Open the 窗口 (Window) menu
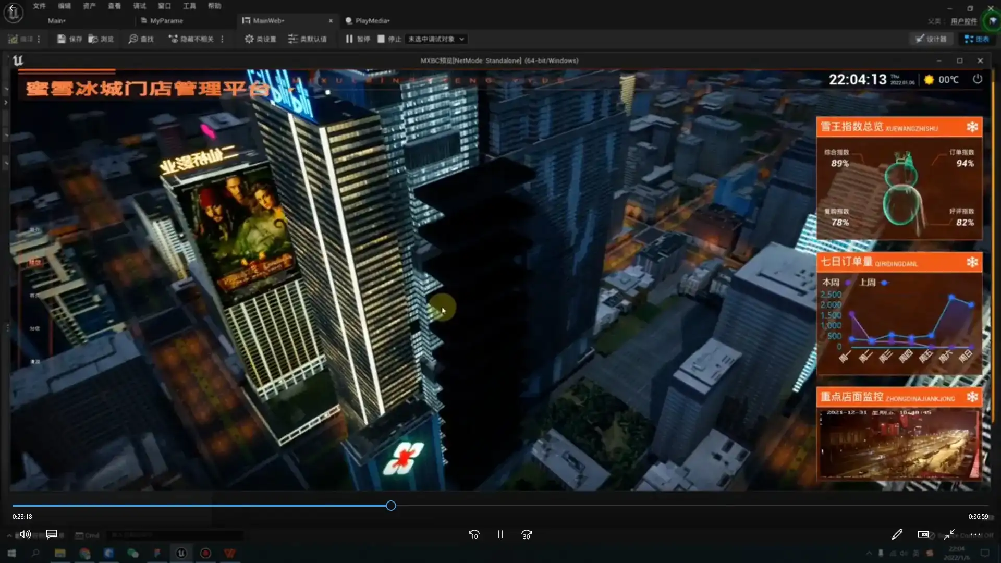This screenshot has height=563, width=1001. coord(164,6)
